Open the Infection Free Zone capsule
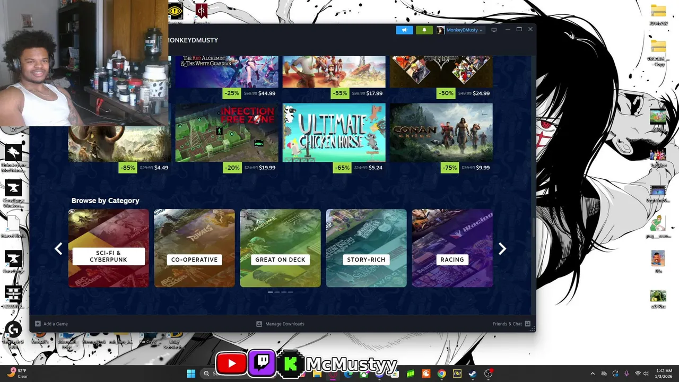Screen dimensions: 679x382 click(227, 132)
